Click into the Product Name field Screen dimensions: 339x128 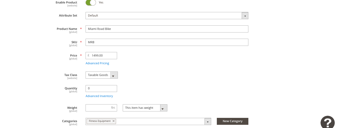(167, 29)
